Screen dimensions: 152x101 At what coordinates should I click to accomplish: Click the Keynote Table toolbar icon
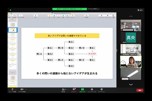50,16
